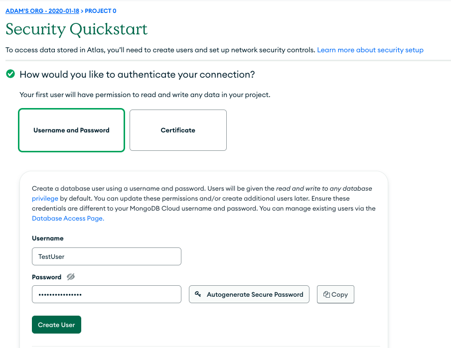Viewport: 451px width, 348px height.
Task: Click the Username field label
Action: 48,238
